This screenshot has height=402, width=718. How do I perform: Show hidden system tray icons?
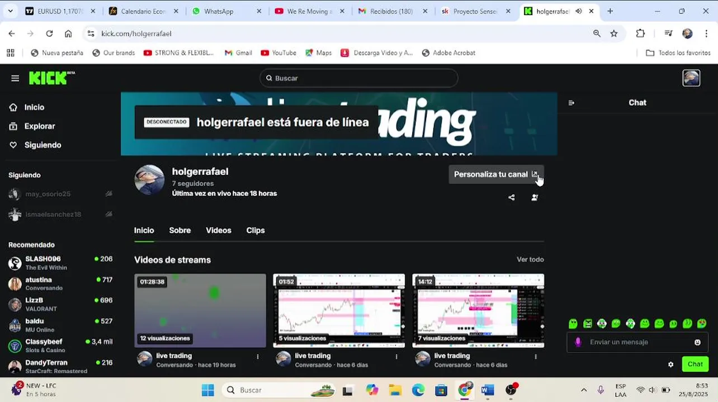[584, 390]
